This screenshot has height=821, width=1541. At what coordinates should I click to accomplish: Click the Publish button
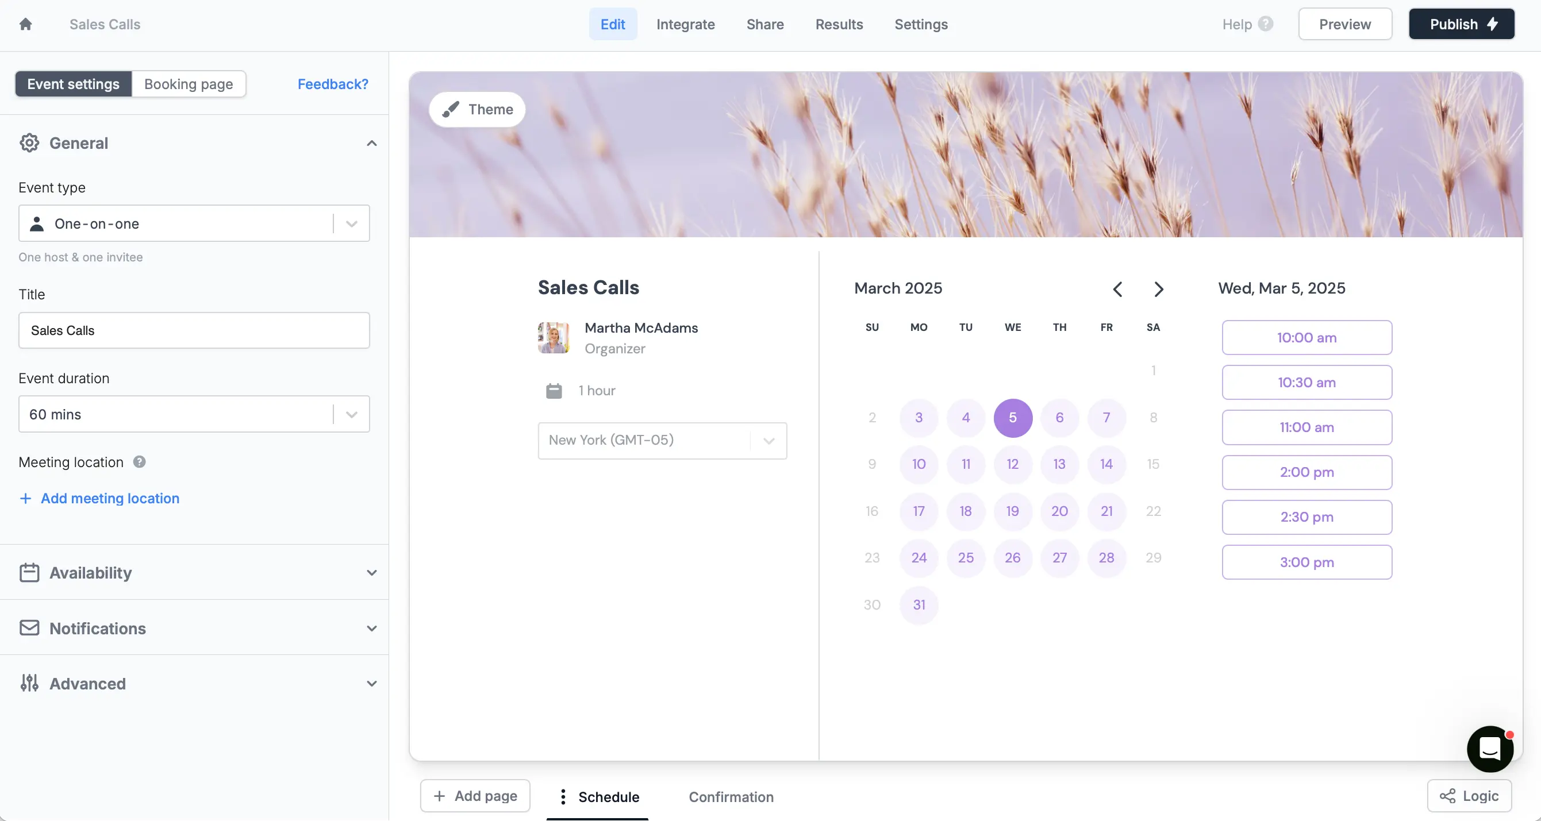coord(1461,24)
